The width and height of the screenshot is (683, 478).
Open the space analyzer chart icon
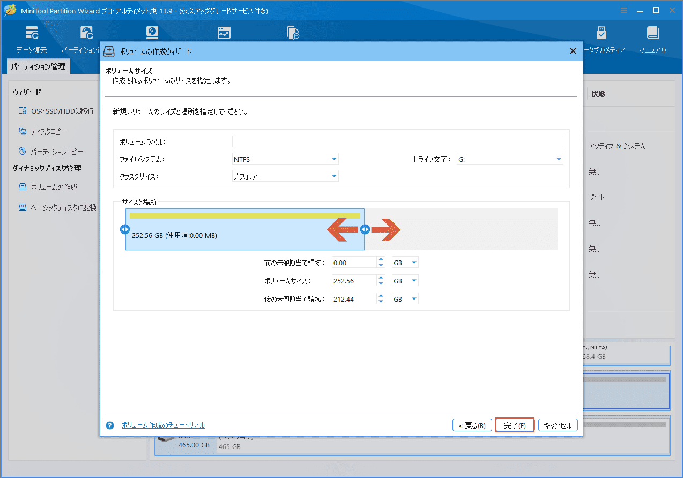tap(224, 33)
